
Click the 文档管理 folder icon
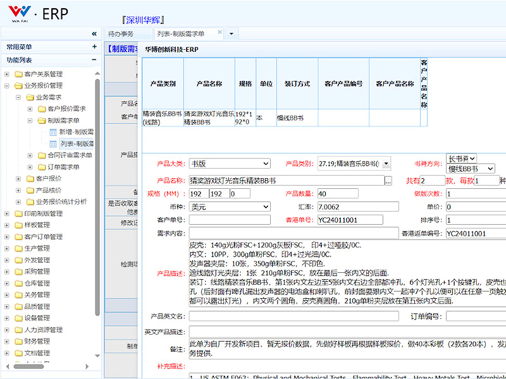pyautogui.click(x=18, y=352)
